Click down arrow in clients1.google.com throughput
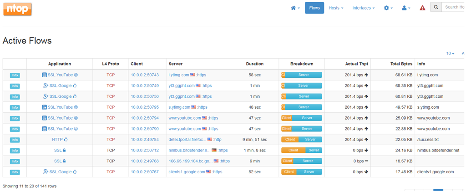Viewport: 466px width, 191px height. [x=366, y=172]
